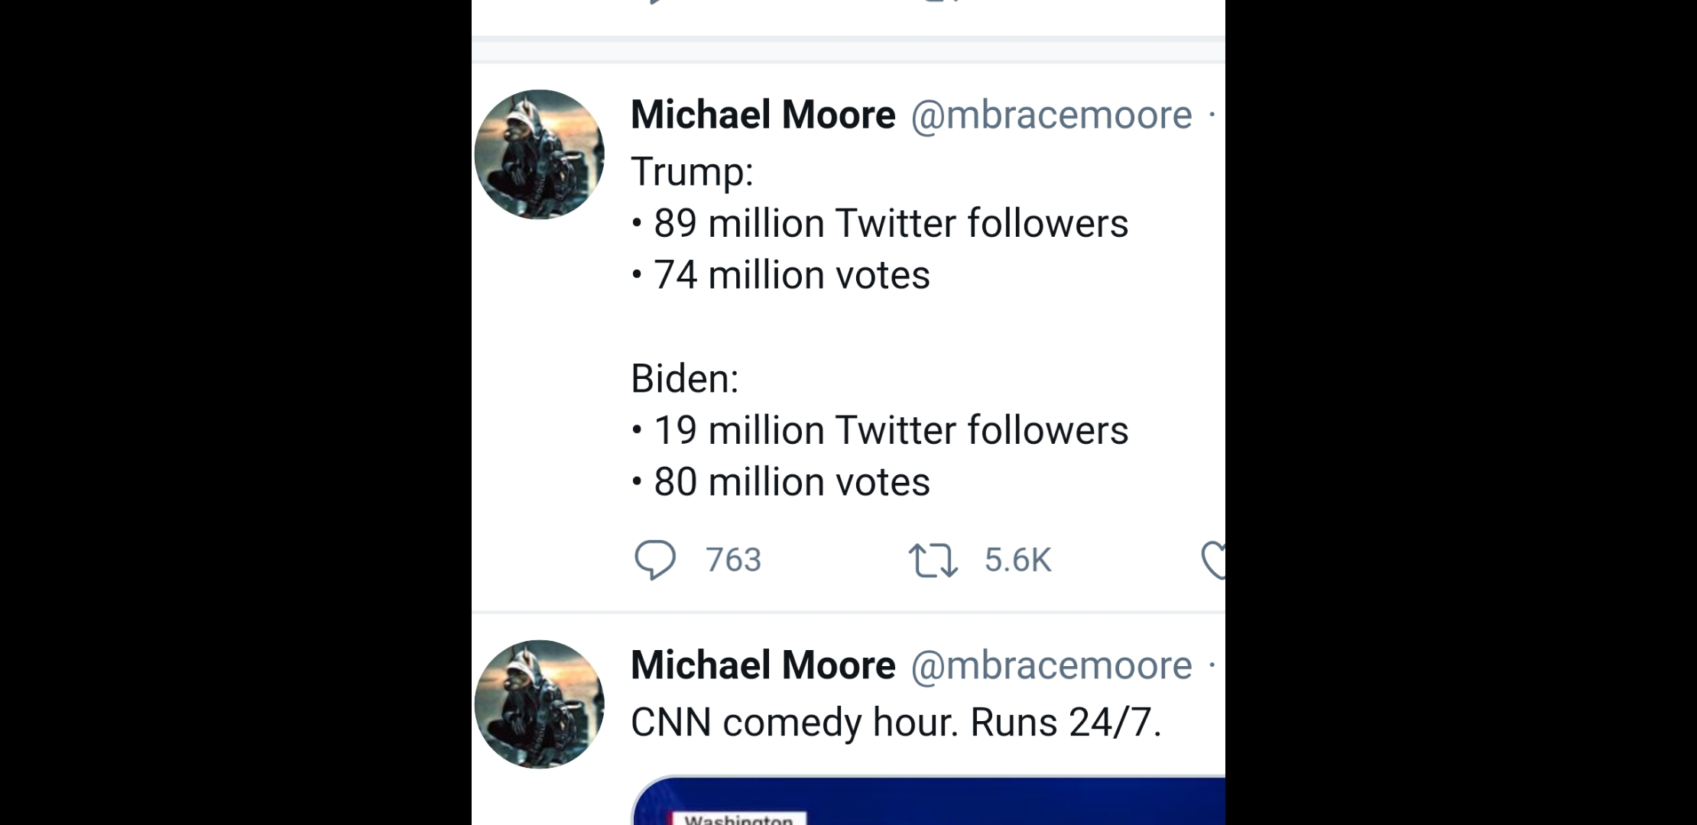Click Michael Moore's name on the CNN tweet
This screenshot has width=1697, height=825.
click(x=763, y=665)
